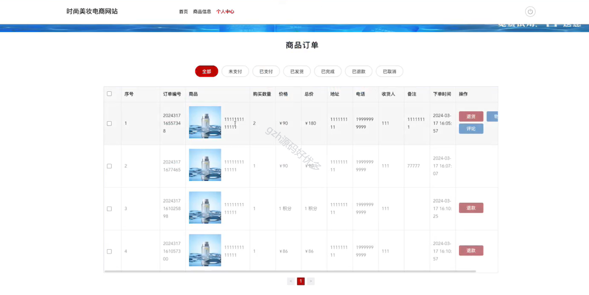The height and width of the screenshot is (295, 589).
Task: Click 评论 button for order 1
Action: pos(471,129)
